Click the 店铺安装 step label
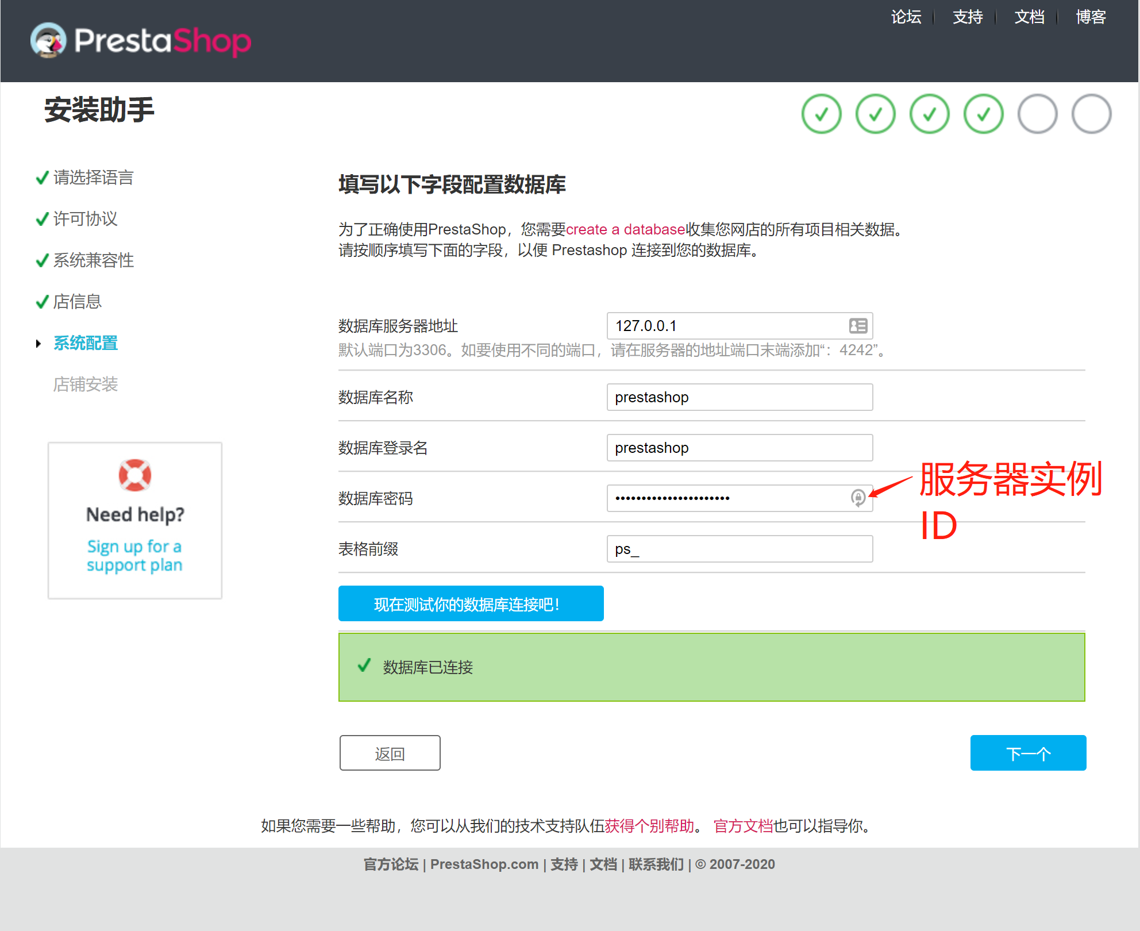This screenshot has width=1140, height=931. 85,384
